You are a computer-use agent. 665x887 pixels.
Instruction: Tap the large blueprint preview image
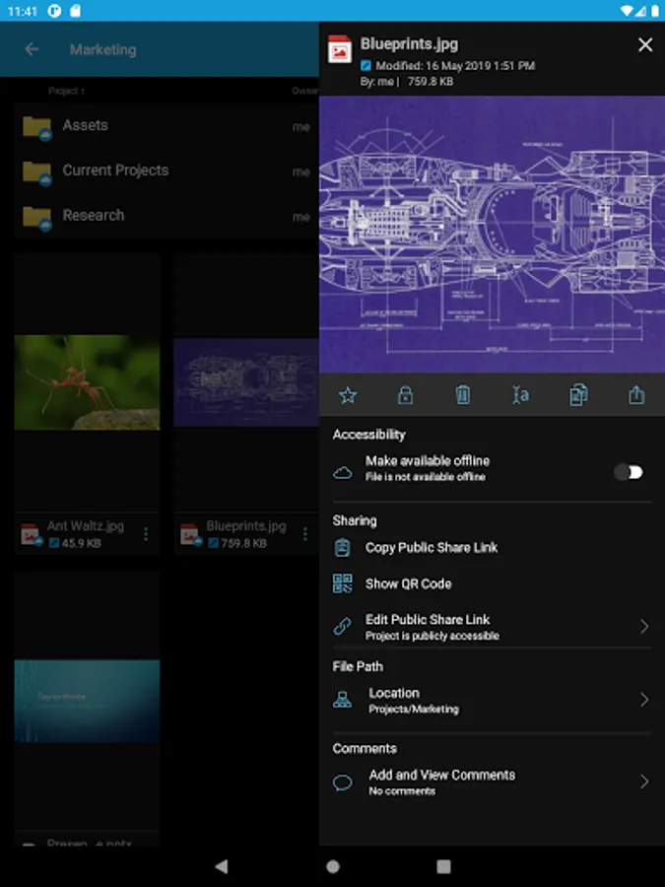(492, 235)
